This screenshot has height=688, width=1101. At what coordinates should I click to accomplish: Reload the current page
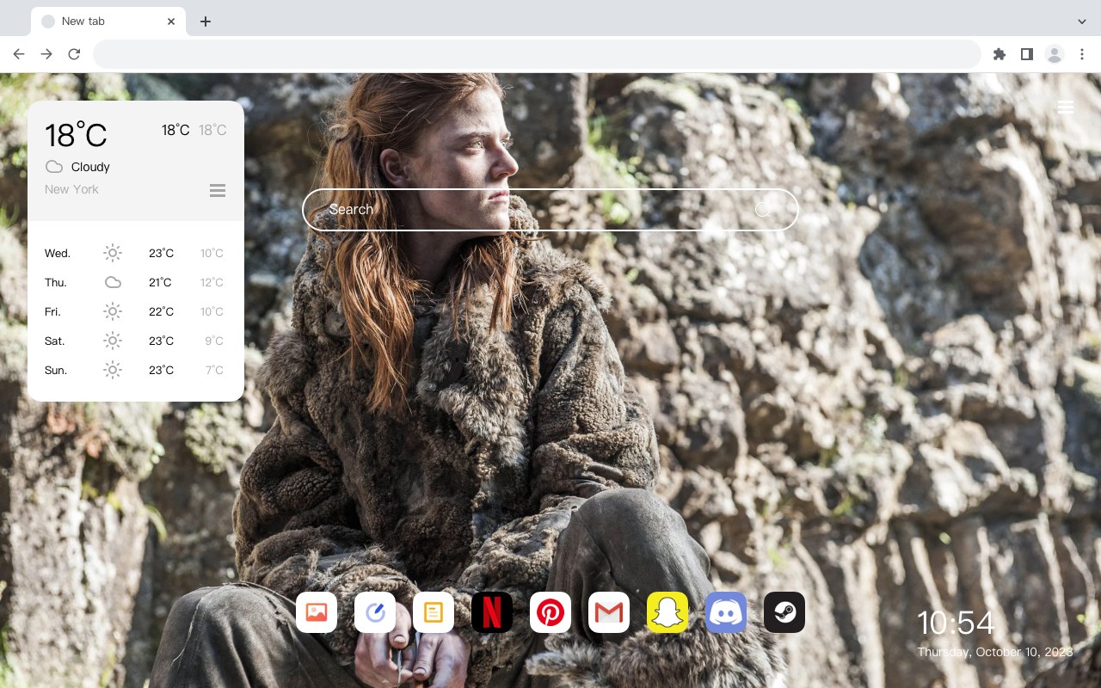[74, 54]
